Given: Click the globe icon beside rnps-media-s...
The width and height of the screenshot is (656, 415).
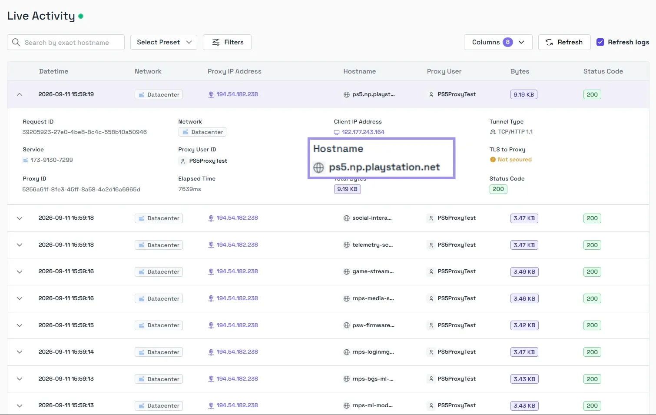Looking at the screenshot, I should click(x=347, y=298).
